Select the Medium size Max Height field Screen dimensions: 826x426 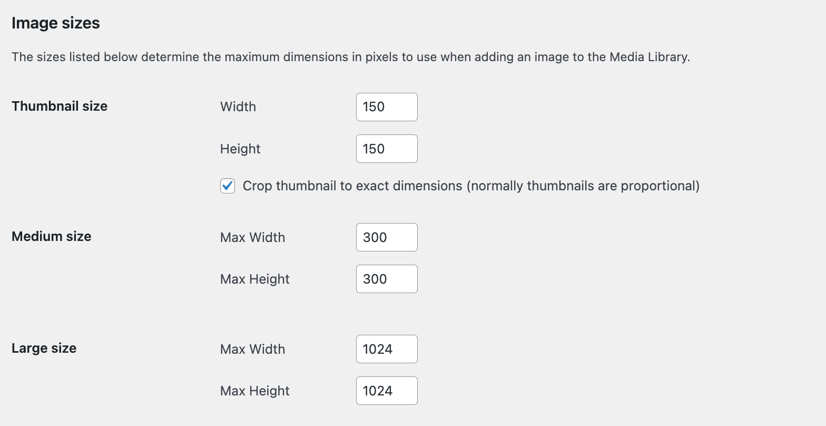(386, 279)
